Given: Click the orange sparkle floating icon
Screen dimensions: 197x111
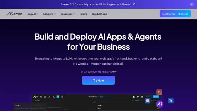Looking at the screenshot, I should [x=159, y=92].
